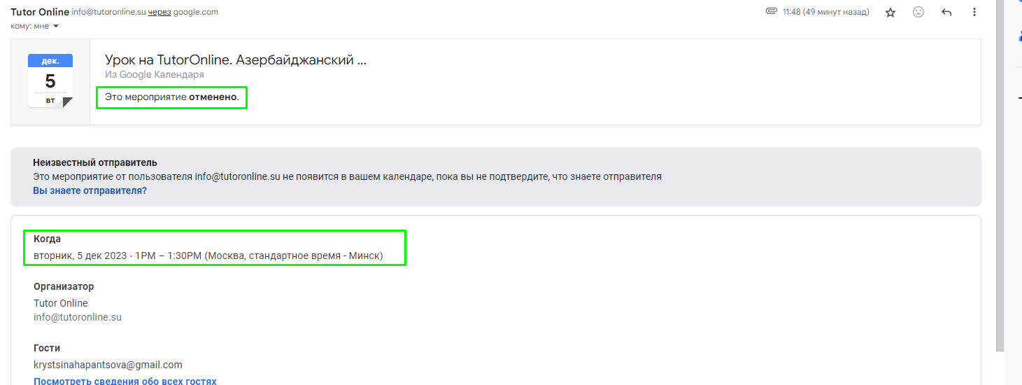
Task: Star this email from Tutor Online
Action: [890, 13]
